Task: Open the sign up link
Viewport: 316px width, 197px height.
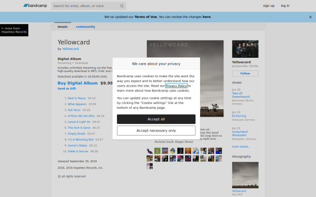Action: tap(269, 6)
